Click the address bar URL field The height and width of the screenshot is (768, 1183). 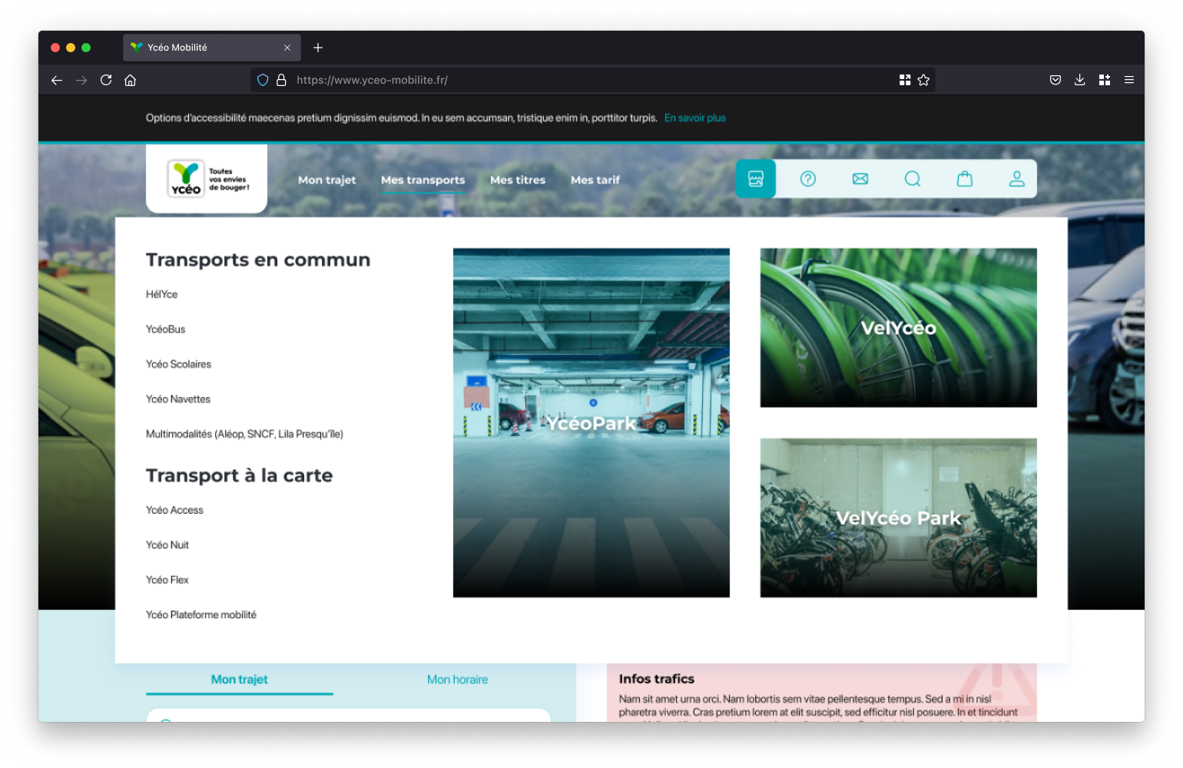coord(591,80)
